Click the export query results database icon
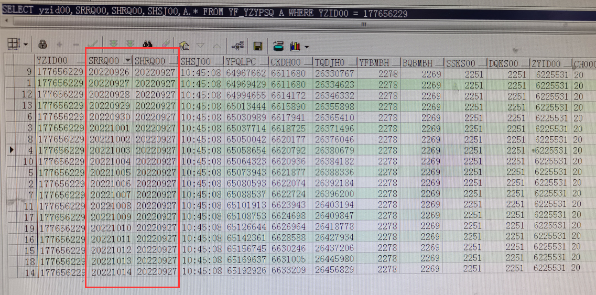The height and width of the screenshot is (295, 596). tap(279, 47)
